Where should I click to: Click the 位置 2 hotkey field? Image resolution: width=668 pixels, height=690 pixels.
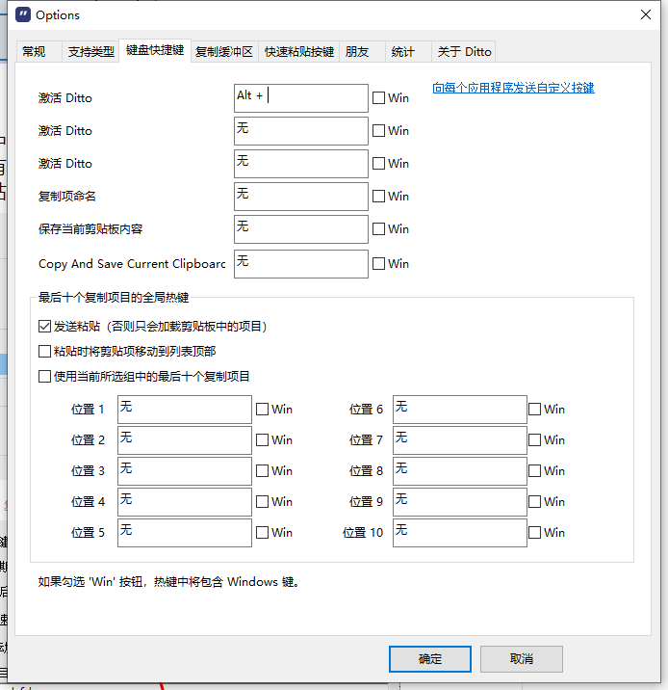(x=185, y=440)
